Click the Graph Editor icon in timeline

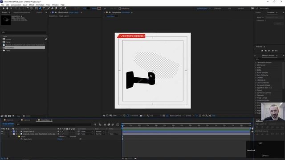click(118, 124)
